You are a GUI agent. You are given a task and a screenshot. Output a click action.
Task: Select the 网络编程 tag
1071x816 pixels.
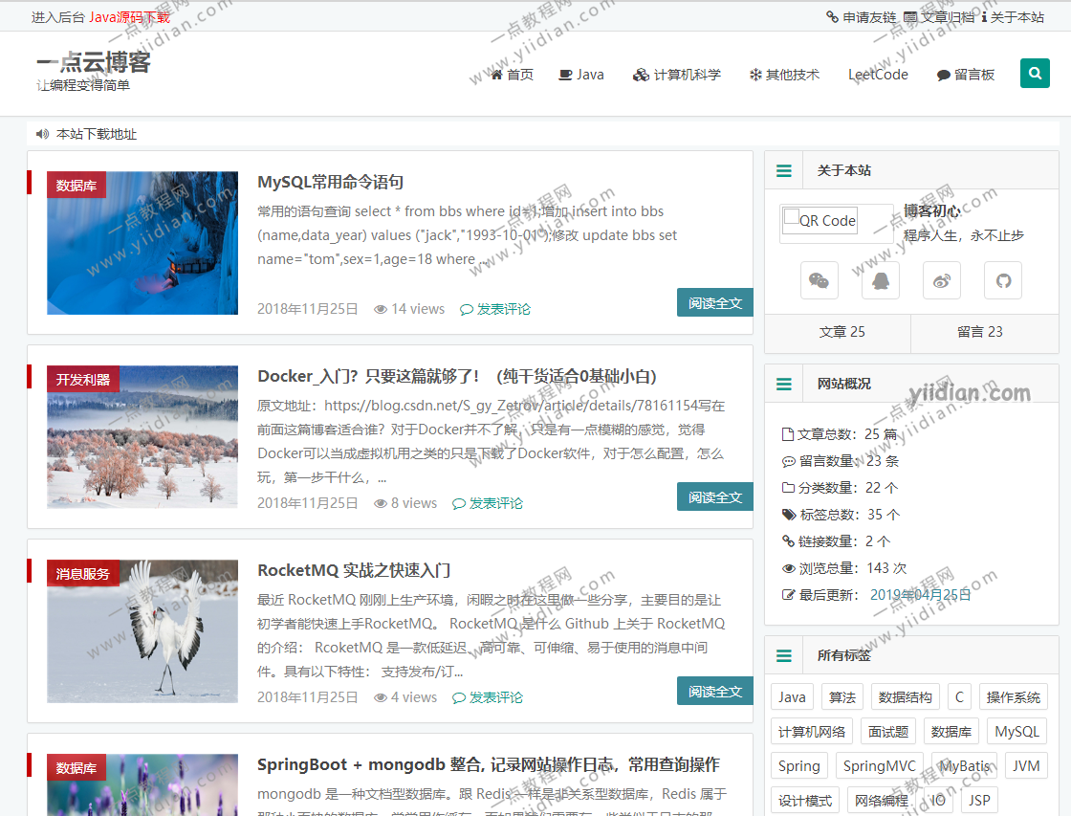pyautogui.click(x=881, y=801)
